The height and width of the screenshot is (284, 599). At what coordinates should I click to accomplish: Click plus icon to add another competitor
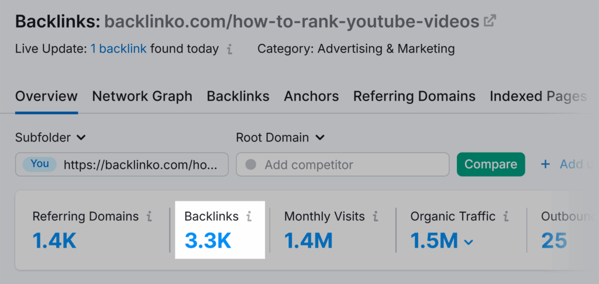(x=546, y=165)
